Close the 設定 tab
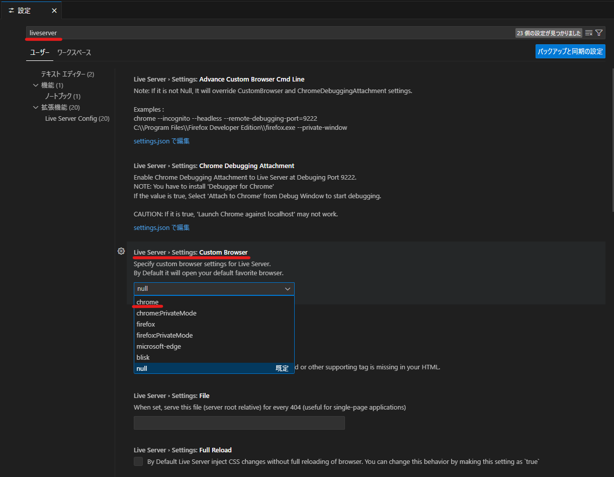The width and height of the screenshot is (614, 477). point(54,11)
